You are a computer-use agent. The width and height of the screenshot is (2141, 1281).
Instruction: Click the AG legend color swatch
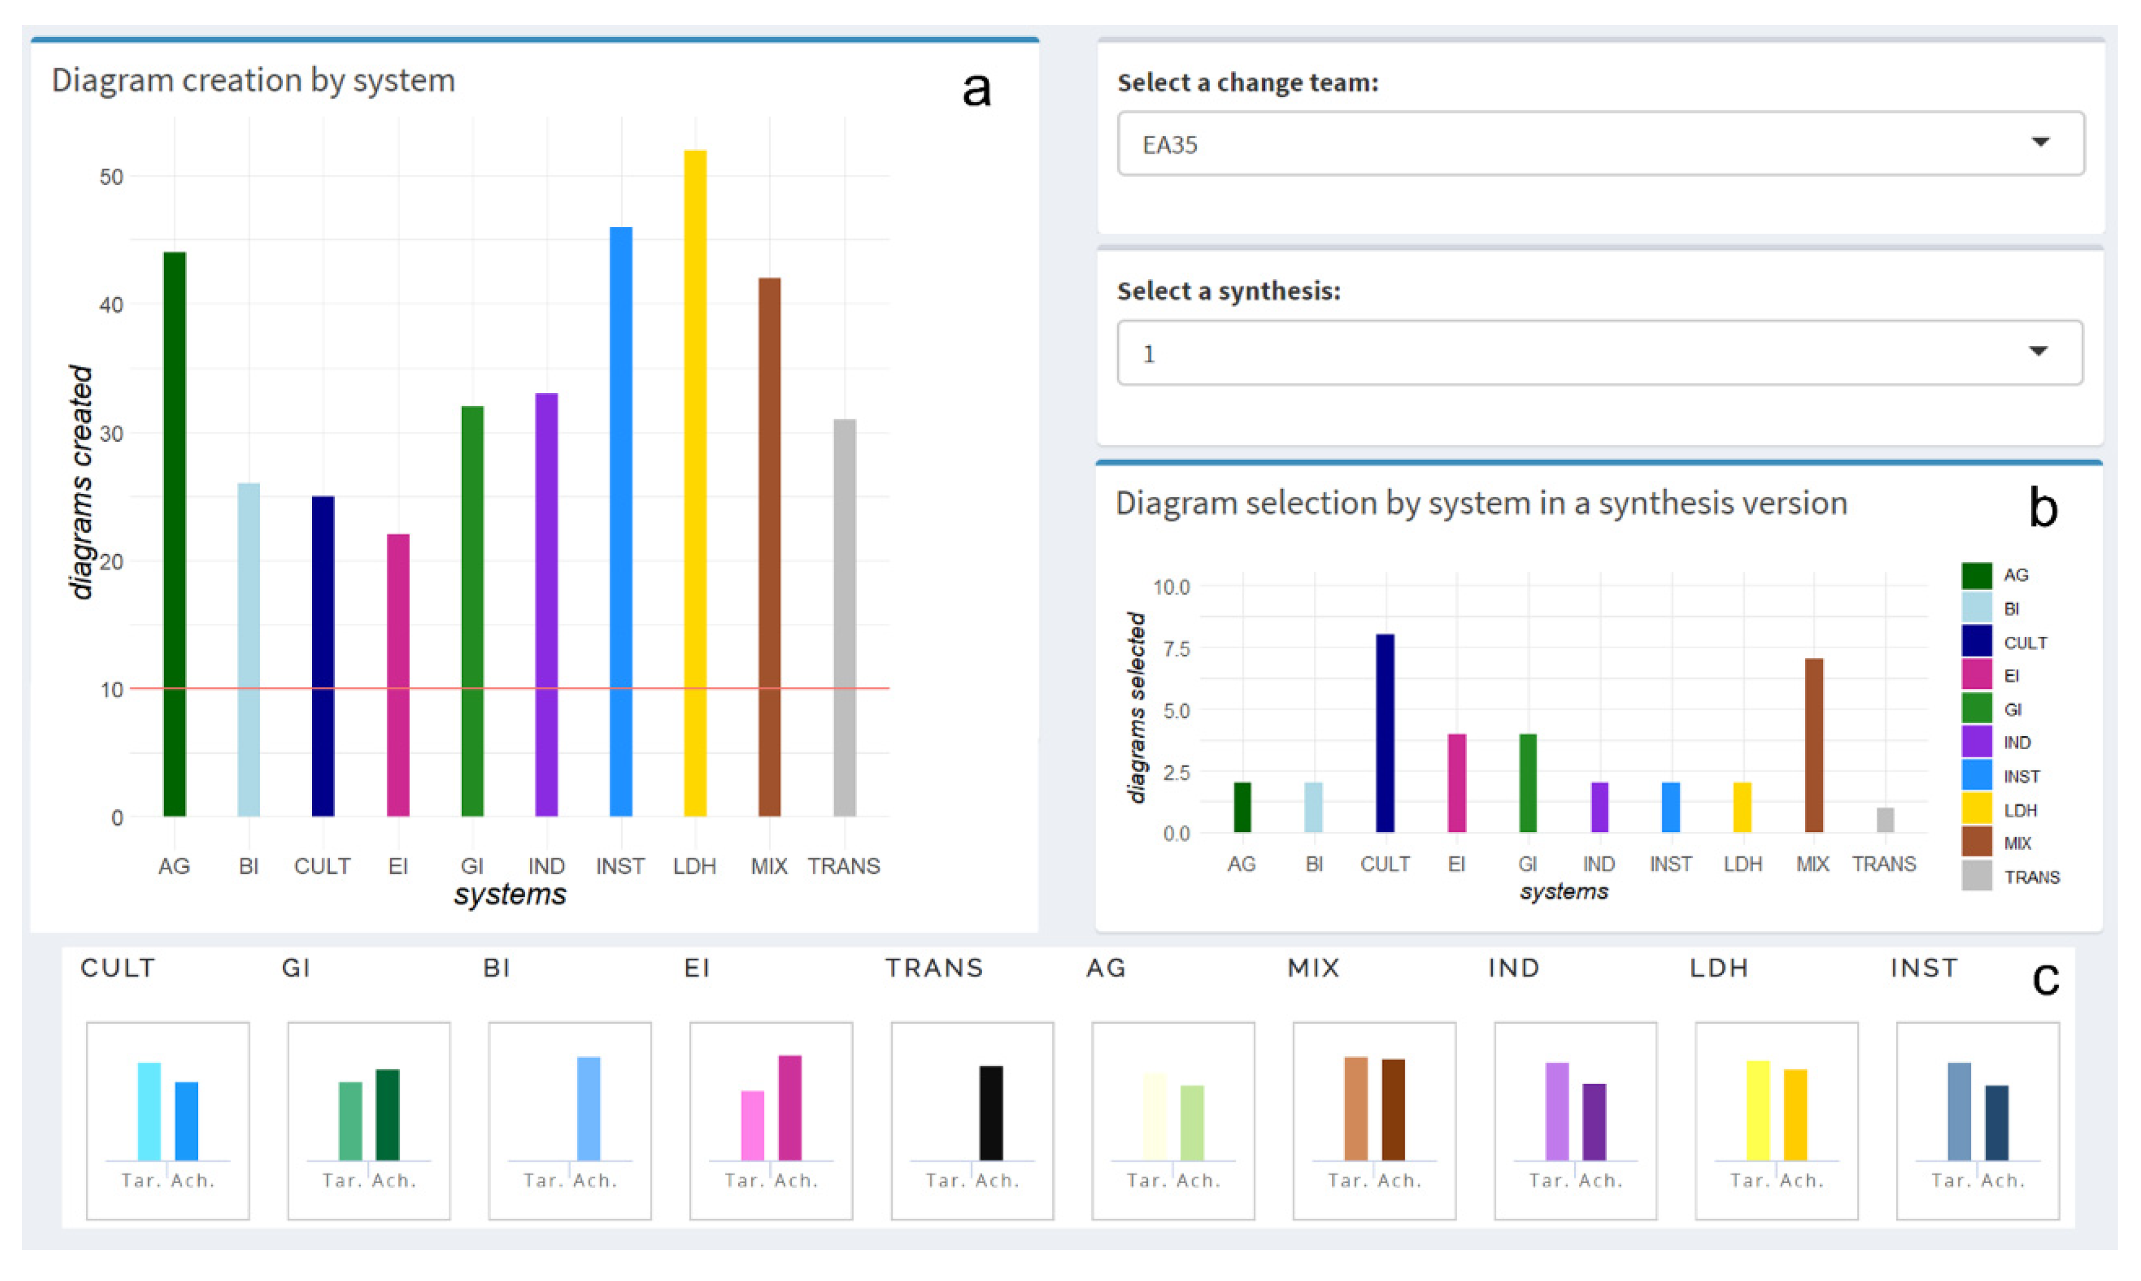point(1976,575)
